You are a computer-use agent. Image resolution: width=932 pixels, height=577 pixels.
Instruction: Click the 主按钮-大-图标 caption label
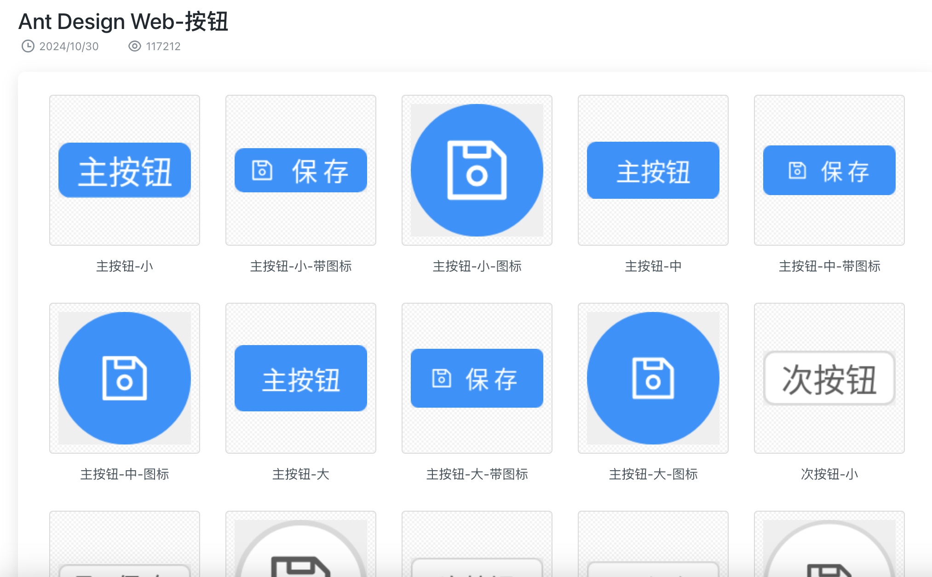click(x=653, y=474)
